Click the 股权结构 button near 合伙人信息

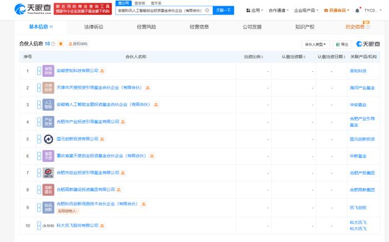[x=78, y=44]
